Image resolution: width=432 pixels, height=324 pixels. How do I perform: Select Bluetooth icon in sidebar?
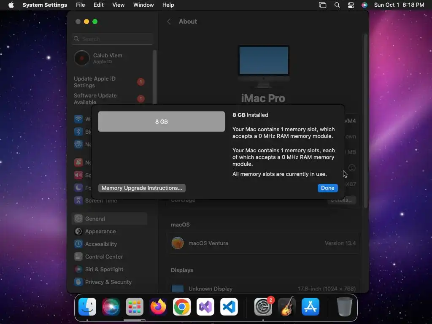point(78,132)
